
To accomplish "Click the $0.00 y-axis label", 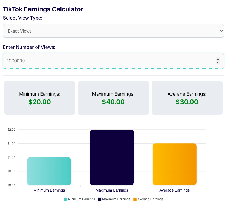I will click(11, 185).
